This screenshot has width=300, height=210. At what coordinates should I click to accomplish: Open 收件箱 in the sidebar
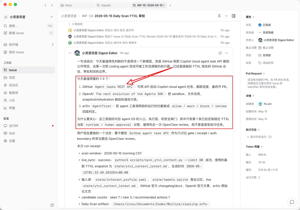[x=28, y=44]
